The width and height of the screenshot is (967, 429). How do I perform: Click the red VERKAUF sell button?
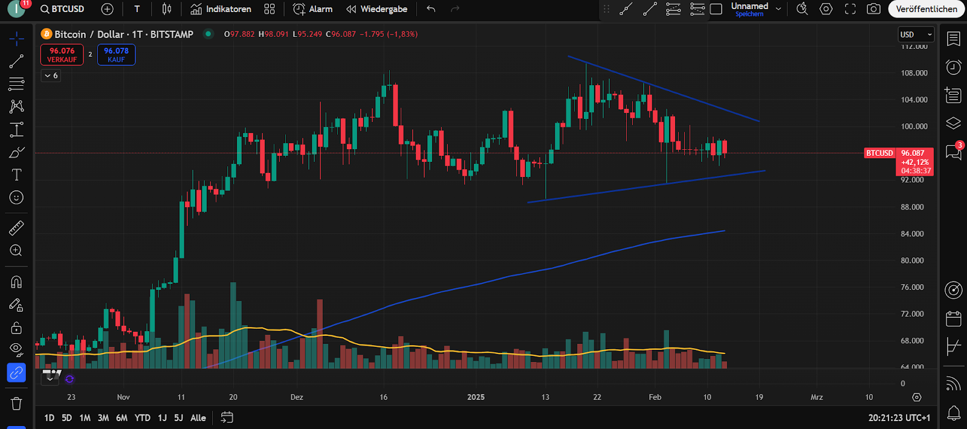[62, 55]
